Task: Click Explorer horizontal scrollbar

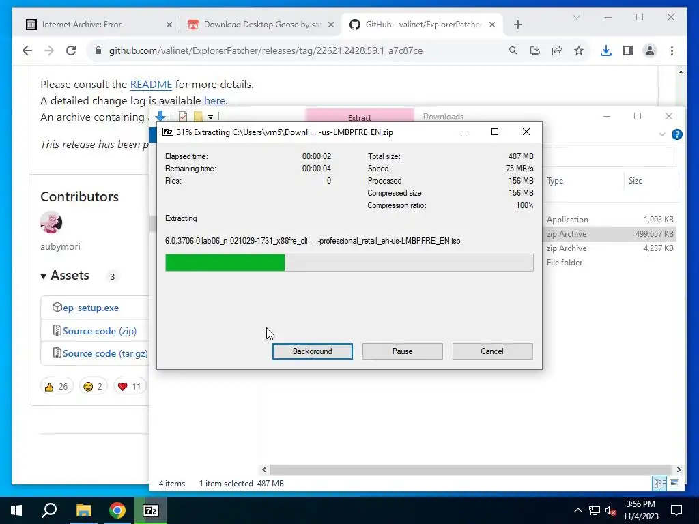Action: click(x=470, y=469)
